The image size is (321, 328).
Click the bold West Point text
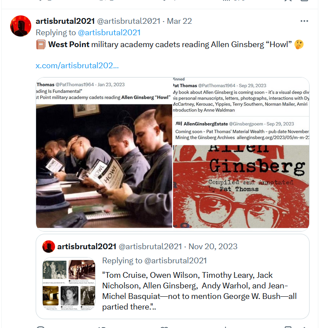[x=69, y=44]
